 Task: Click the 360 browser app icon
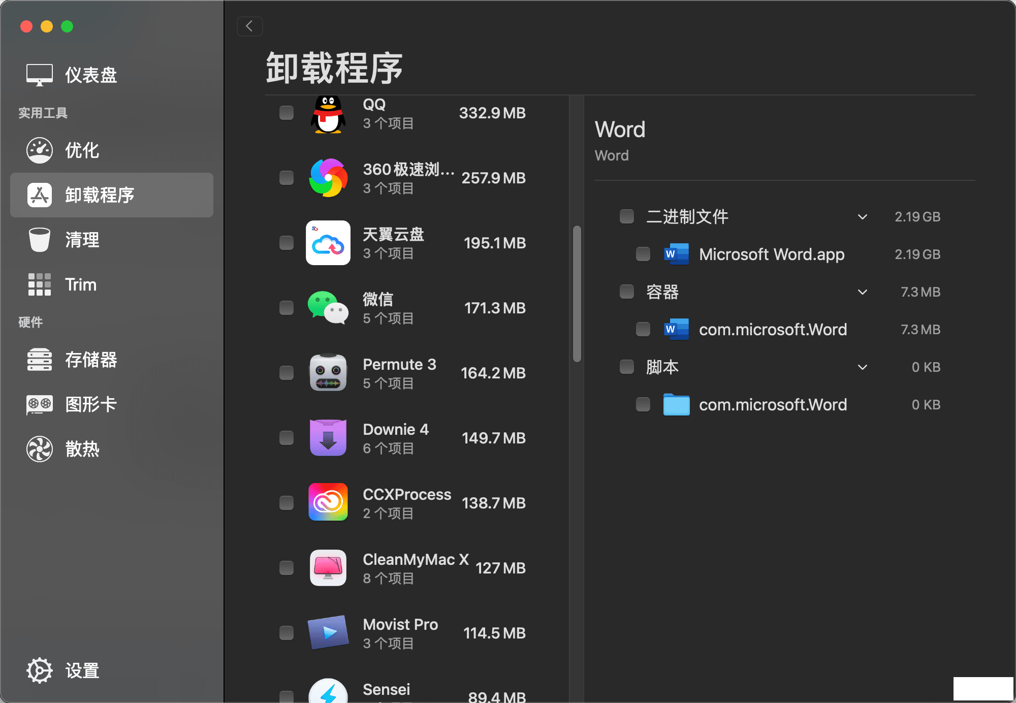(328, 178)
